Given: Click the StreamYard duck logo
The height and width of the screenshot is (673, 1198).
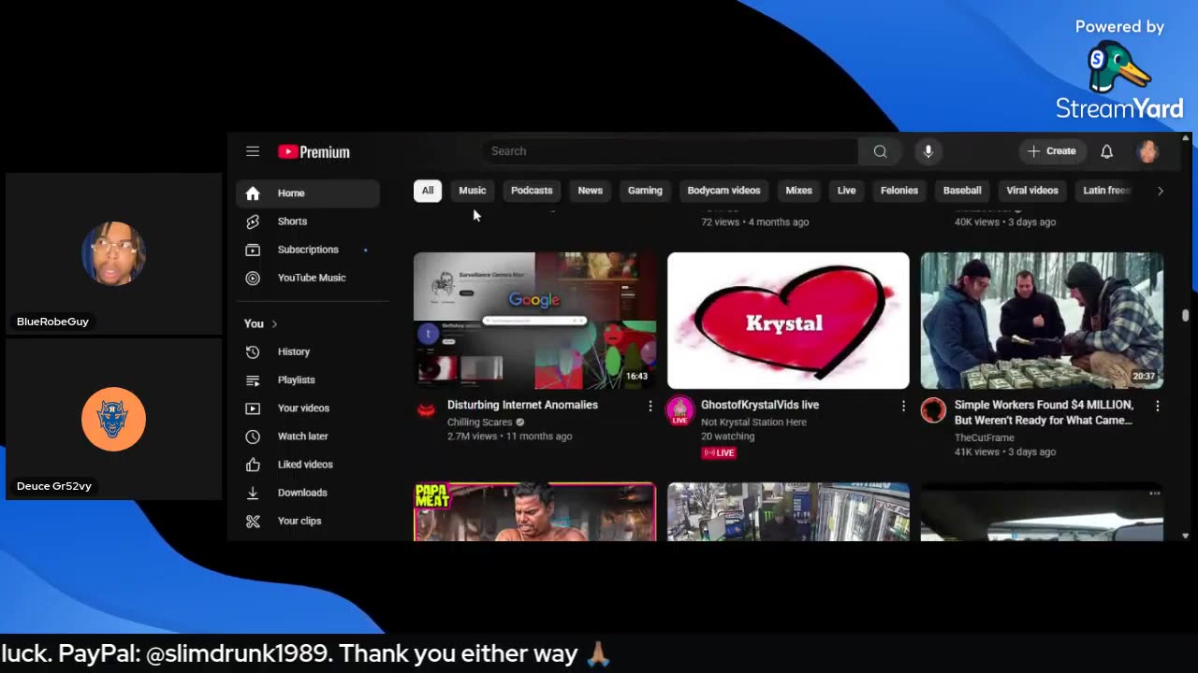Looking at the screenshot, I should (x=1118, y=67).
